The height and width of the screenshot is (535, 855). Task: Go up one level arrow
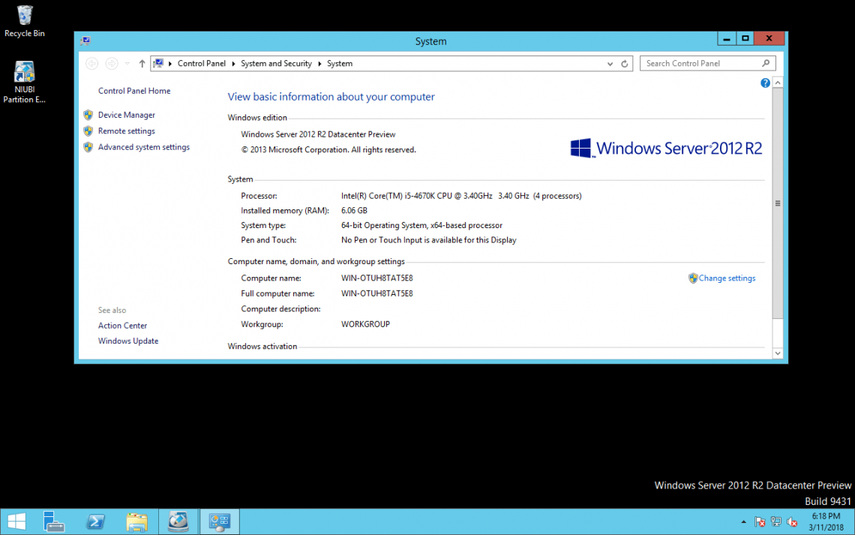point(142,64)
